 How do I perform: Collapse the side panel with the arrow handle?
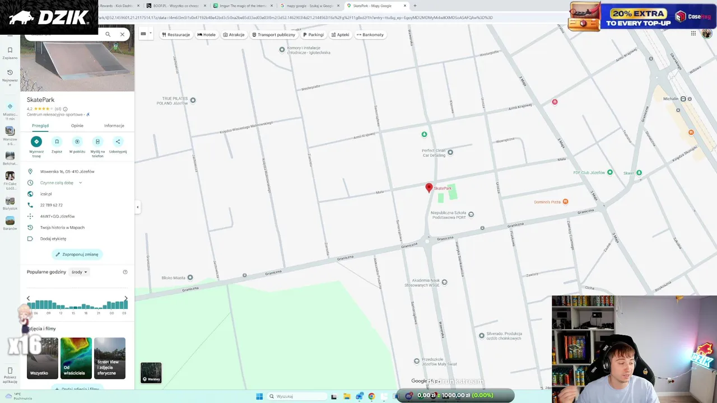click(x=137, y=207)
